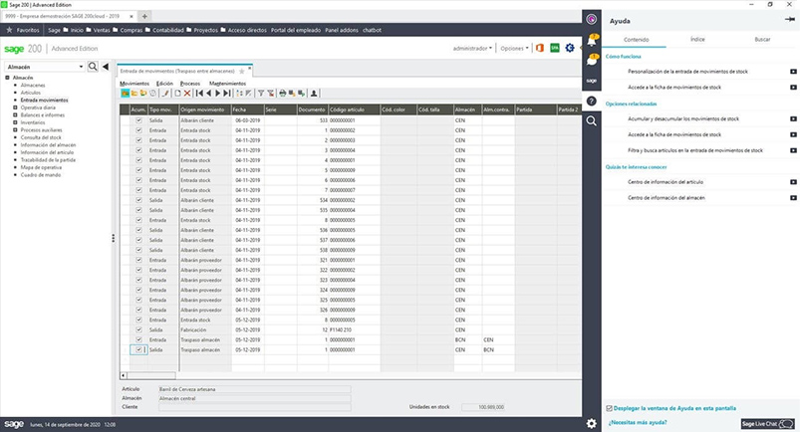Open the blue settings gear near Opciones
The image size is (800, 432).
570,48
